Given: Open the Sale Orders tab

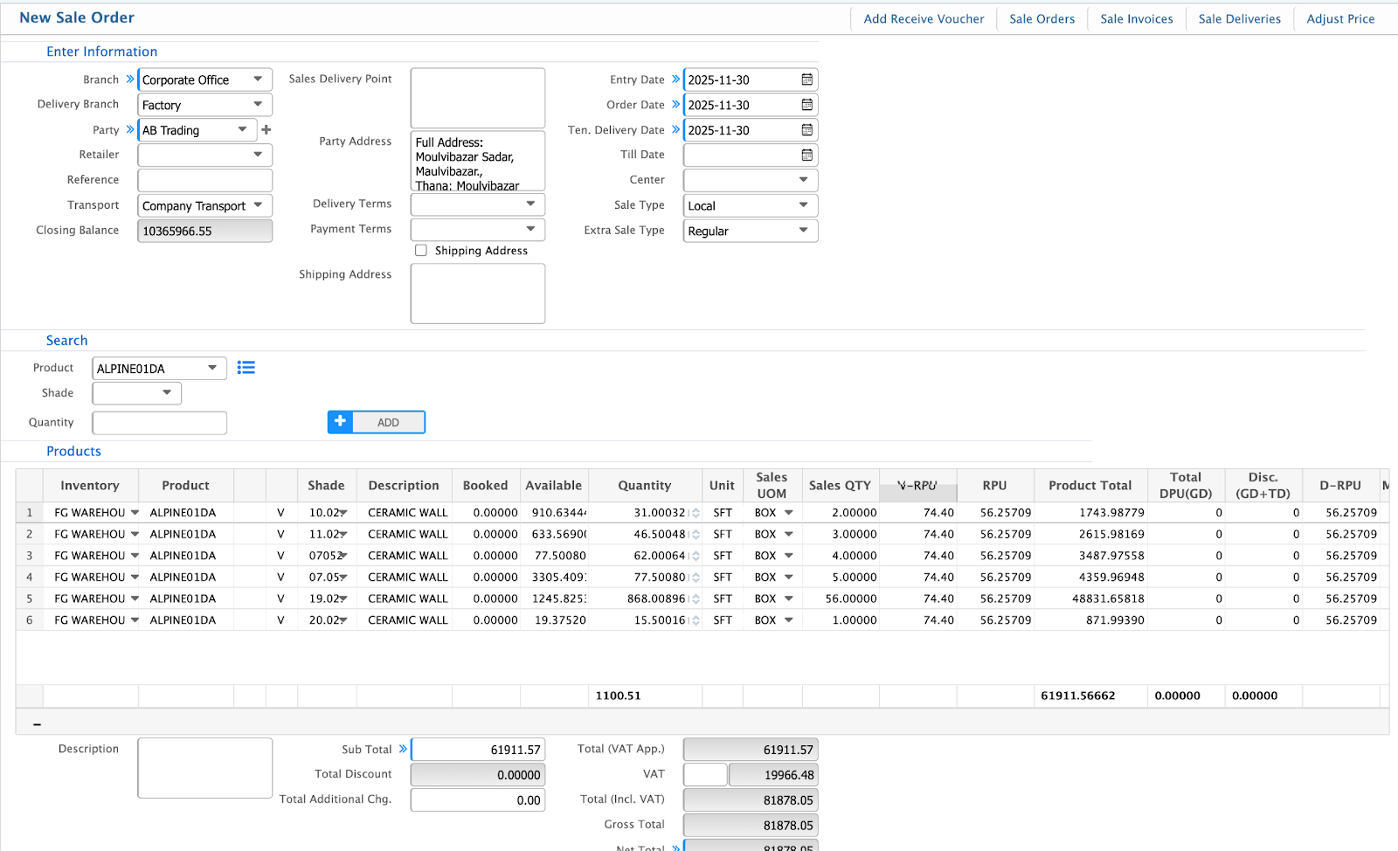Looking at the screenshot, I should pos(1042,18).
